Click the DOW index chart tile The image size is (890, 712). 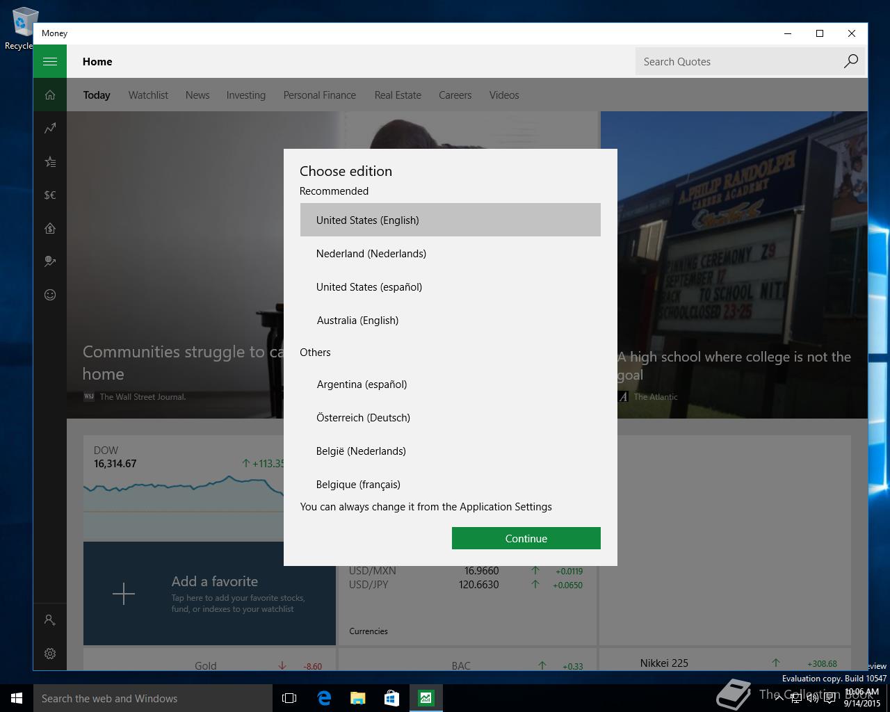click(x=184, y=488)
